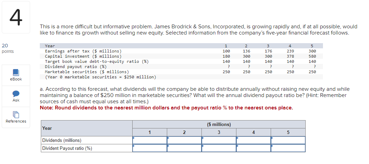Select question number 4 box

[x=16, y=17]
